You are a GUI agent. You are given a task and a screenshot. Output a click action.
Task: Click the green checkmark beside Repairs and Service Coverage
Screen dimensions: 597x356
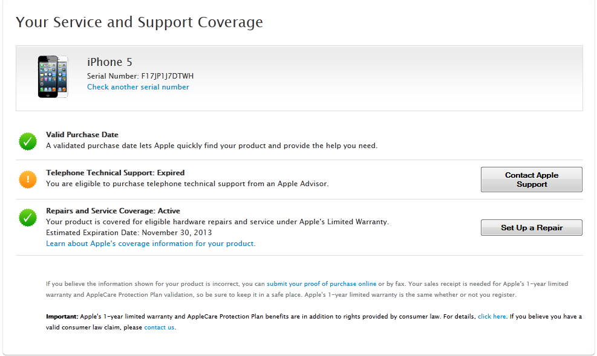click(28, 218)
